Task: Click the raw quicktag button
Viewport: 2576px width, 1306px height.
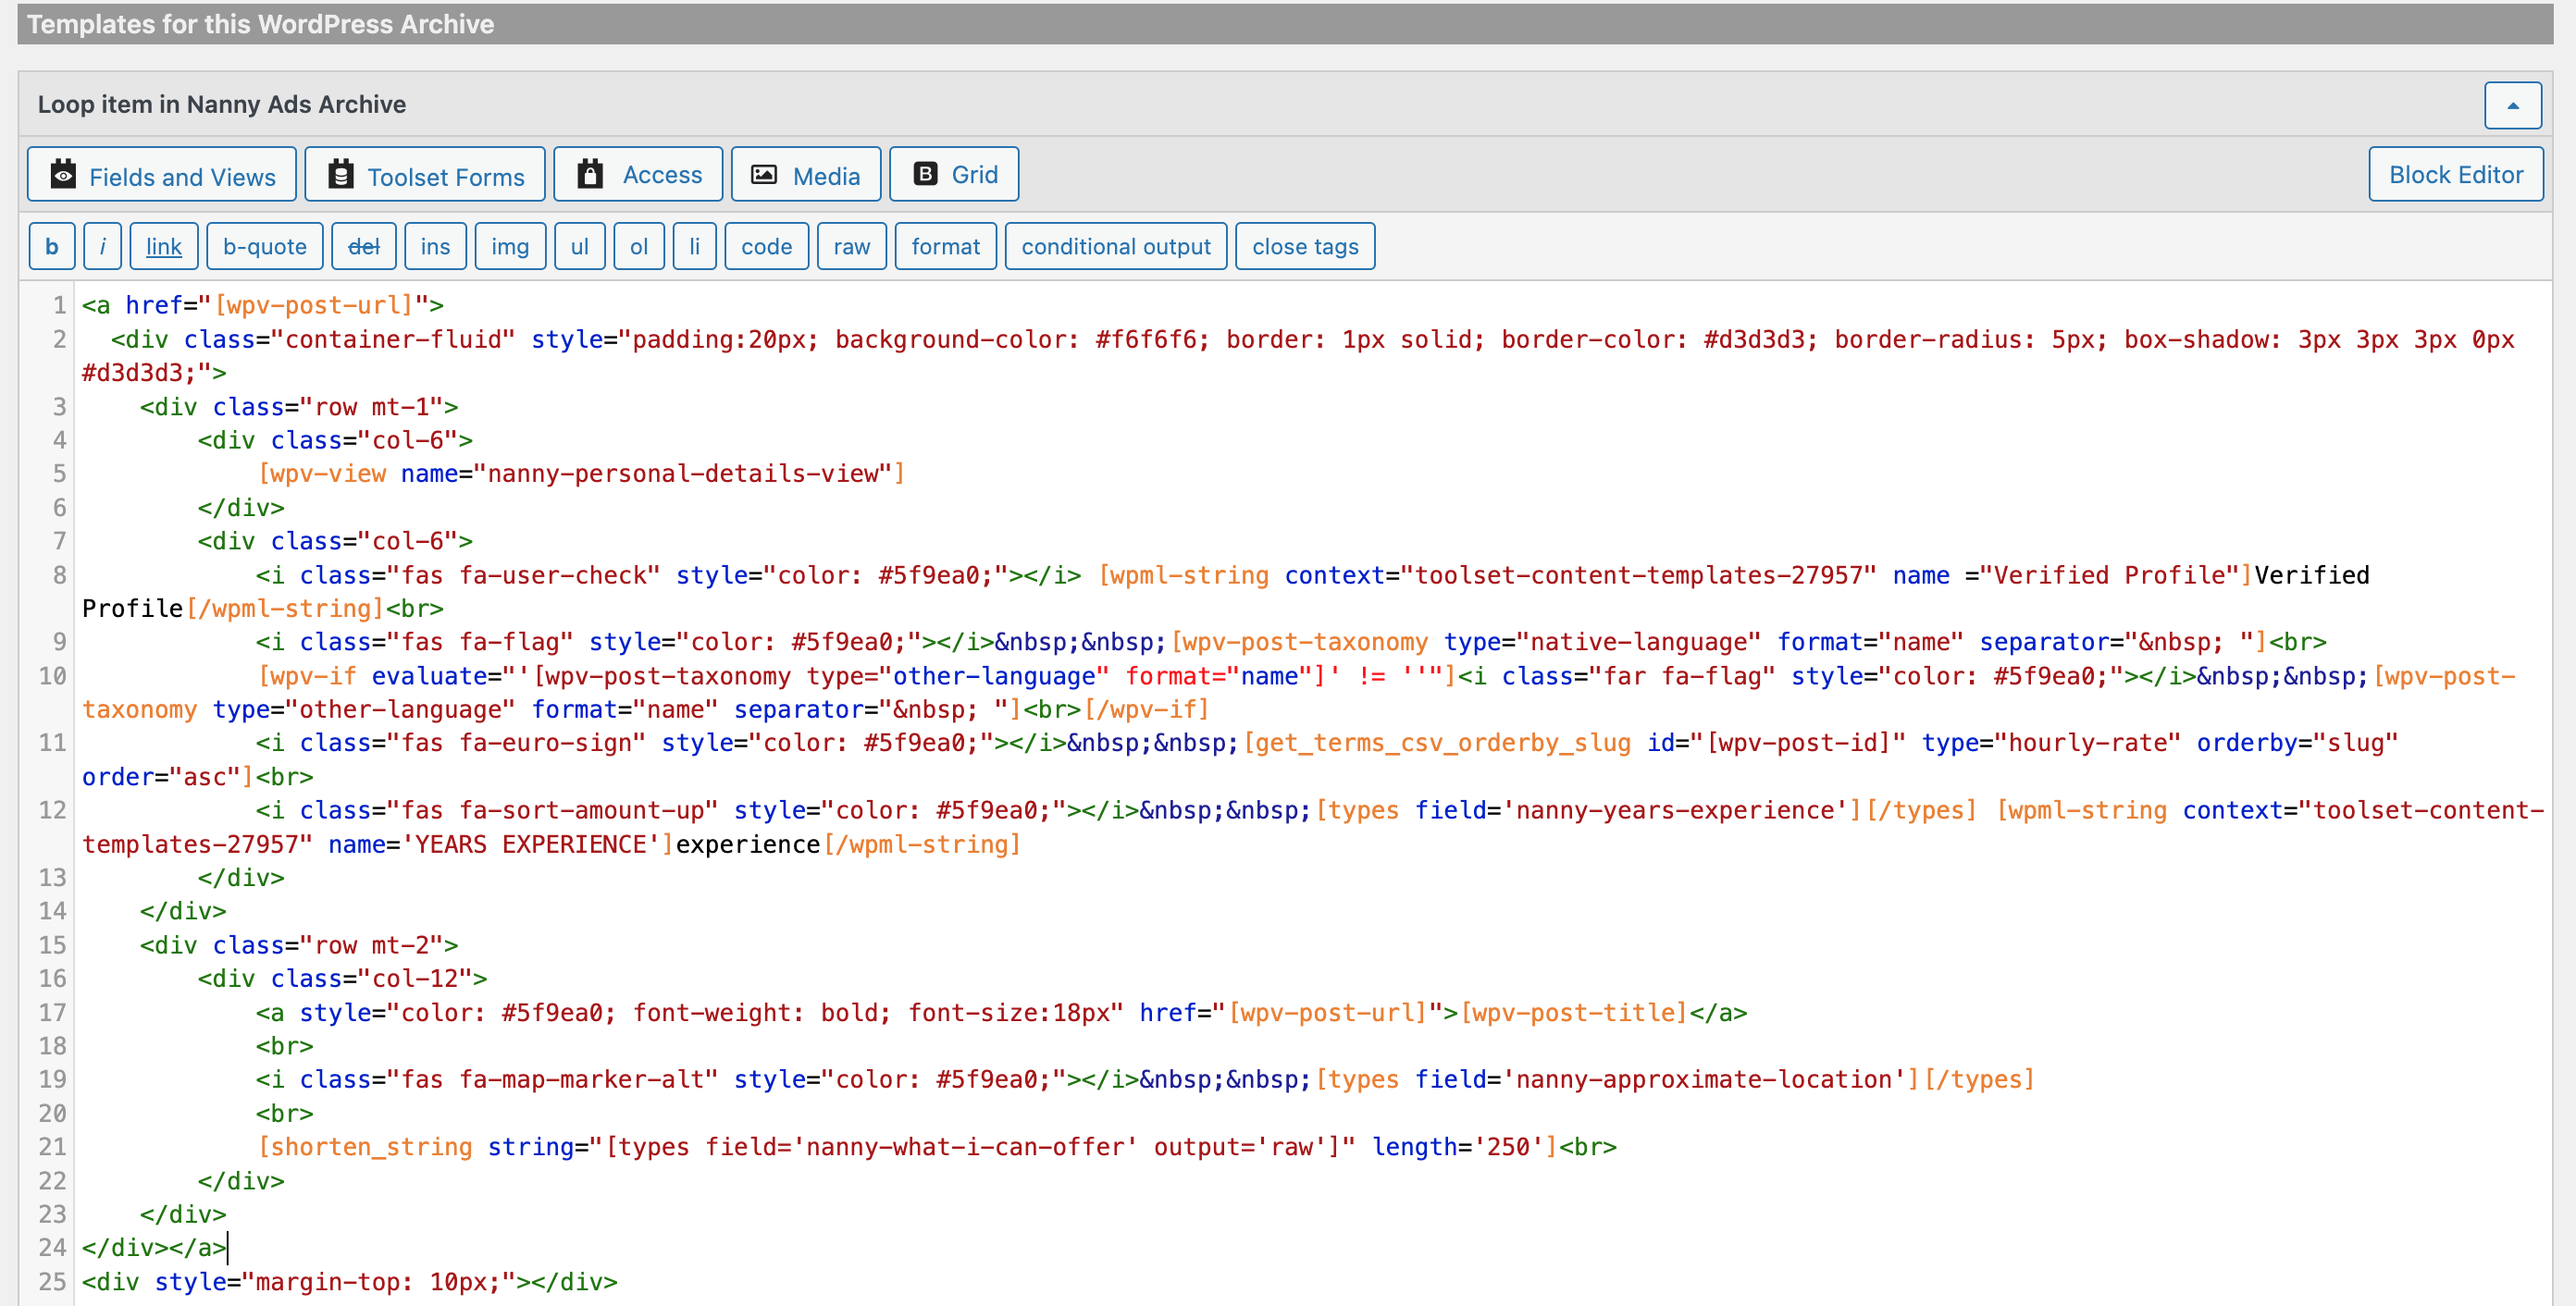Action: (852, 246)
